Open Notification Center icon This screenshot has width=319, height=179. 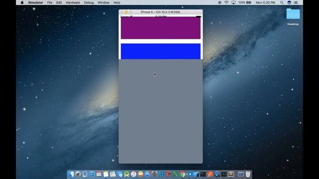click(x=296, y=2)
